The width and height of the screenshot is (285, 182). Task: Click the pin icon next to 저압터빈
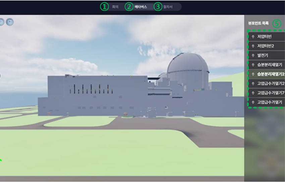pyautogui.click(x=253, y=36)
